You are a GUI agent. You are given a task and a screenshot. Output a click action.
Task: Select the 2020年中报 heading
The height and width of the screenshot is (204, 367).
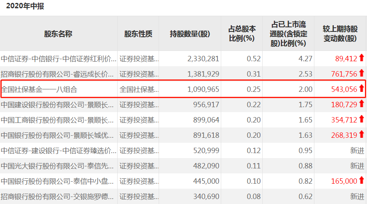(x=25, y=6)
